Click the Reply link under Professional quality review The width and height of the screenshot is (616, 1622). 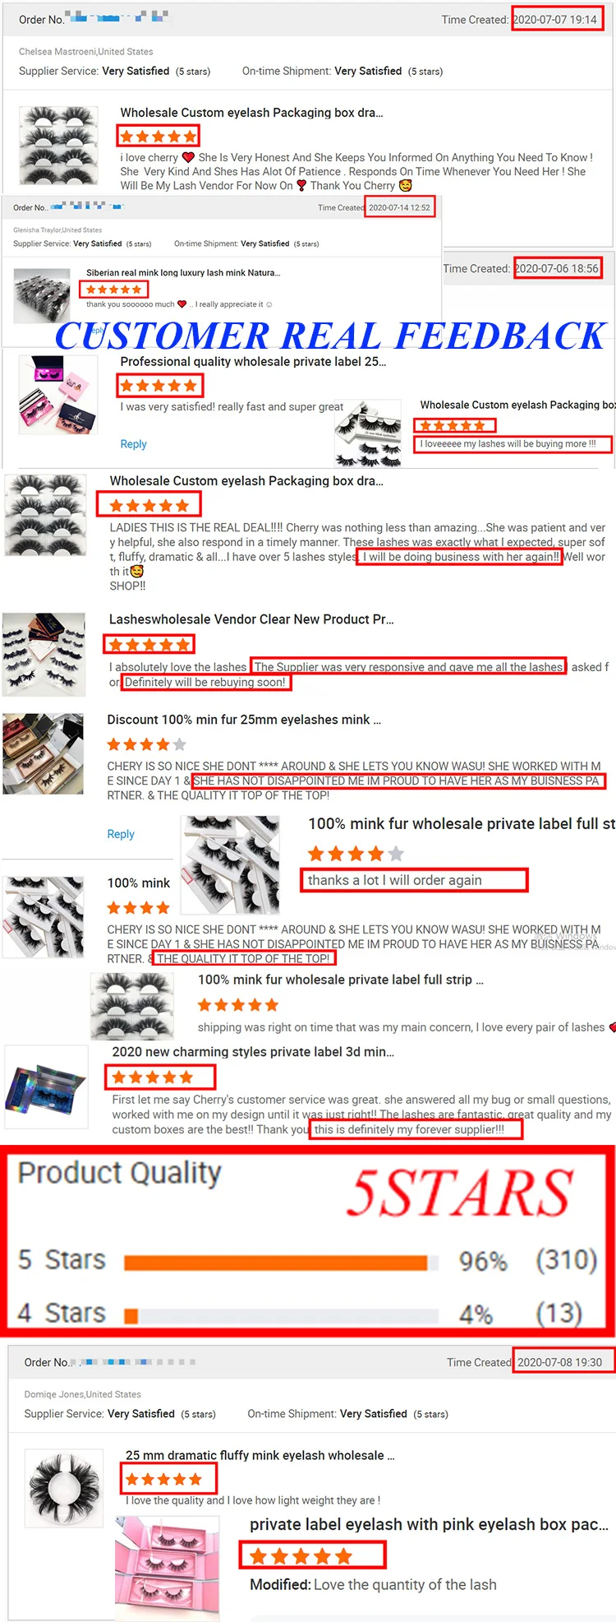pyautogui.click(x=133, y=444)
